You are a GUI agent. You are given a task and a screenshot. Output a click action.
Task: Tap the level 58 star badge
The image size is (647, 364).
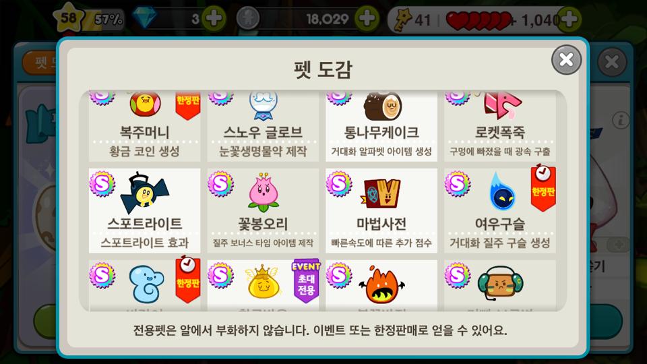pos(69,18)
